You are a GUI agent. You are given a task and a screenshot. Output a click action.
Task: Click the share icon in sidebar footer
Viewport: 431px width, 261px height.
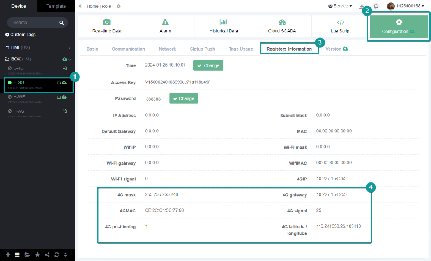47,255
